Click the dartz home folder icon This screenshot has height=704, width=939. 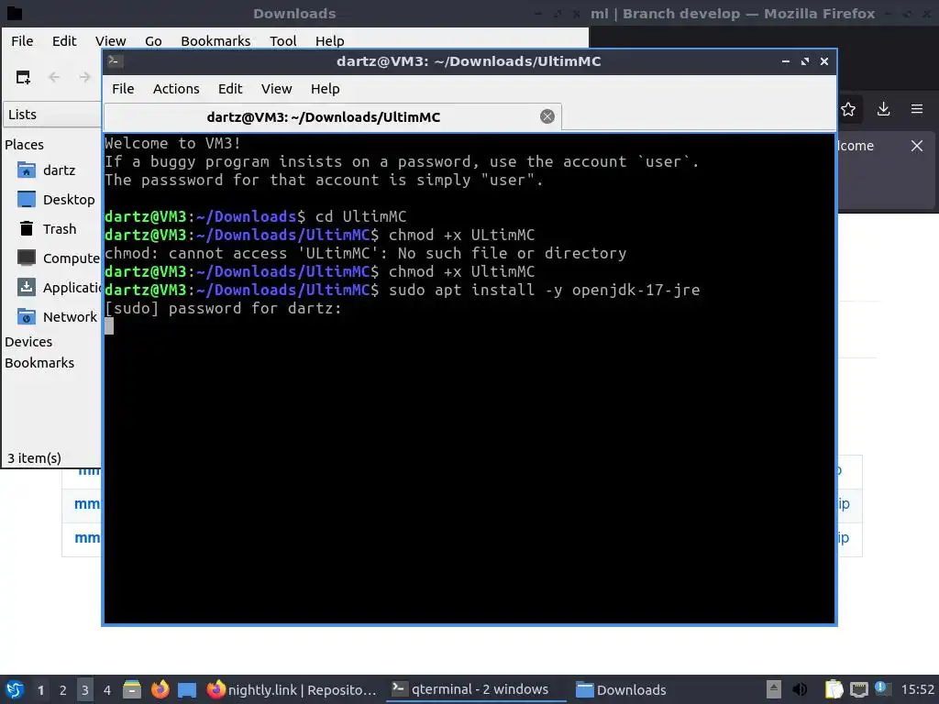tap(27, 170)
